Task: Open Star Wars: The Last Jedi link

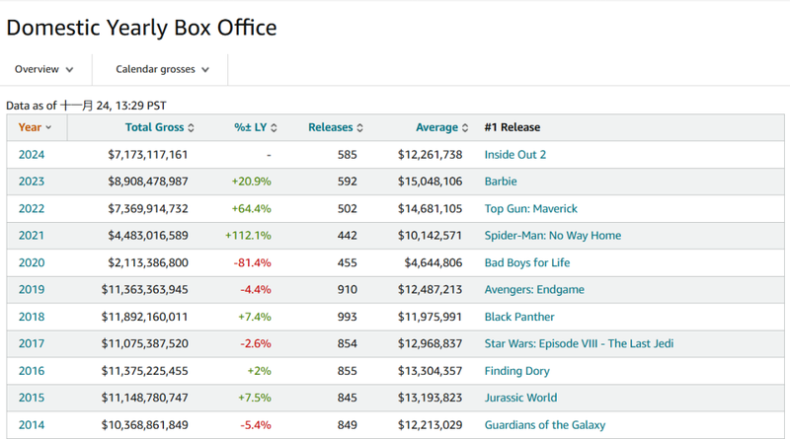Action: pyautogui.click(x=579, y=343)
